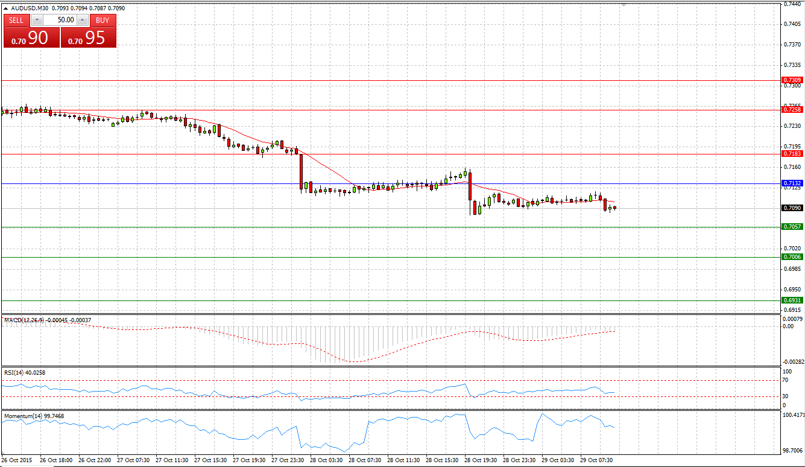Click the 0.6985 price scale value
Image resolution: width=805 pixels, height=467 pixels.
pyautogui.click(x=792, y=269)
